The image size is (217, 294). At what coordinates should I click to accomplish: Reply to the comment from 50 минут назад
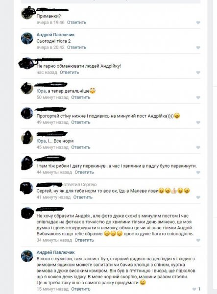(80, 98)
